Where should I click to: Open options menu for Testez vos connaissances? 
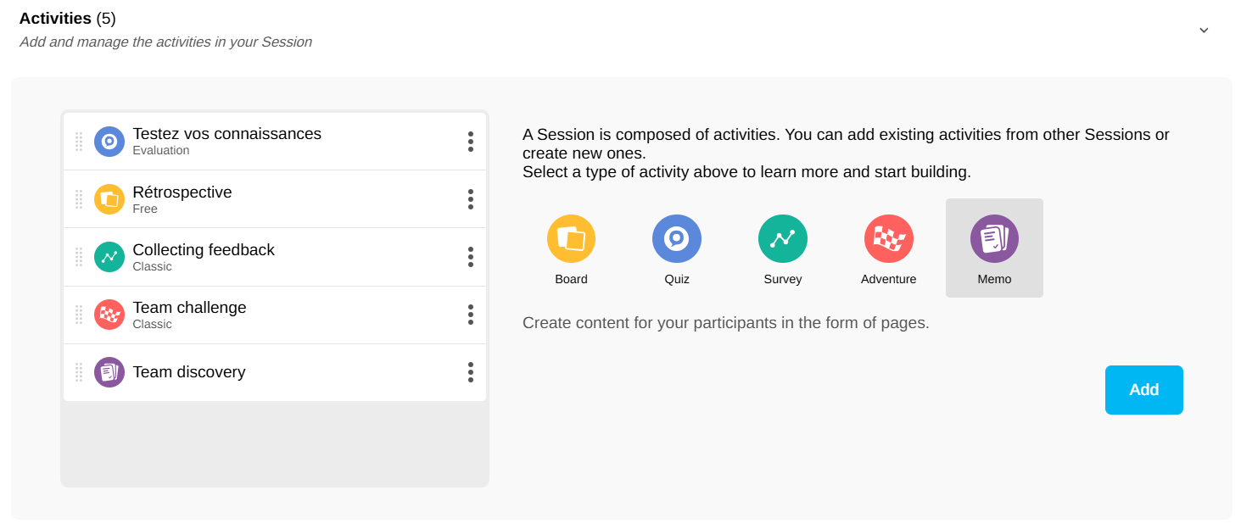471,142
